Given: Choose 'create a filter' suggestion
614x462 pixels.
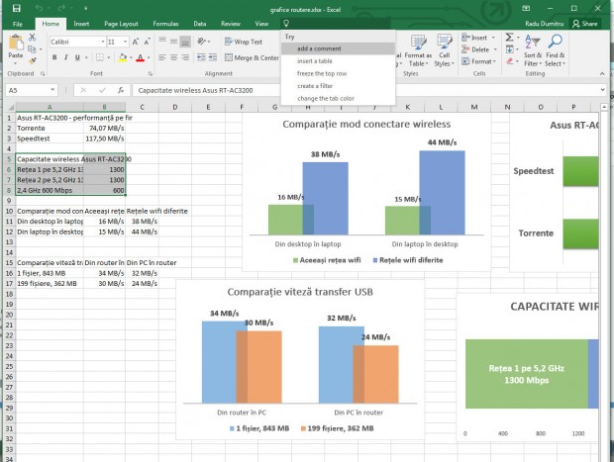Looking at the screenshot, I should coord(338,86).
